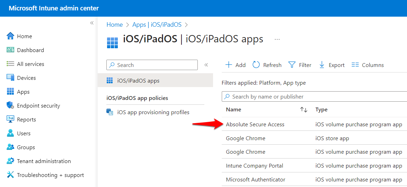The width and height of the screenshot is (407, 187).
Task: Go to Devices in the sidebar
Action: [x=26, y=78]
